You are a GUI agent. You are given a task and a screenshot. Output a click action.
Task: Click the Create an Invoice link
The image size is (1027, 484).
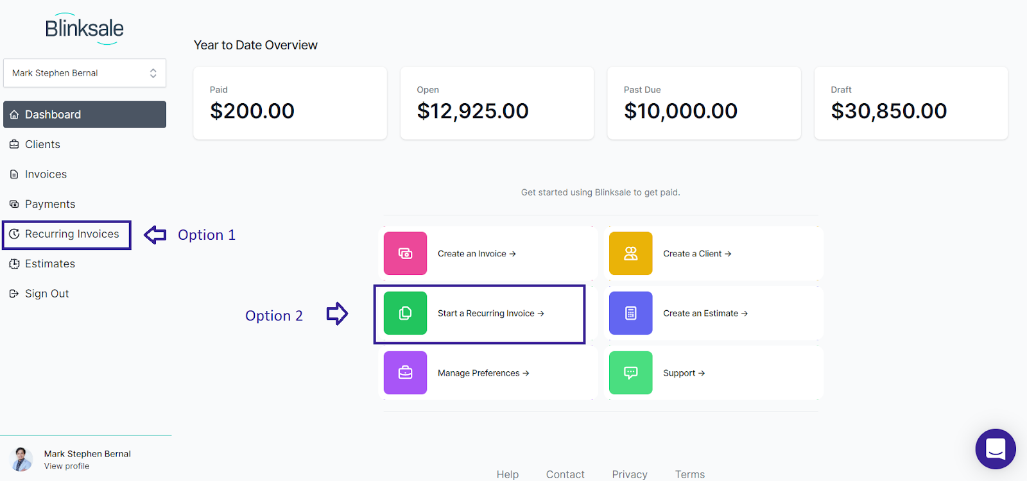coord(477,254)
